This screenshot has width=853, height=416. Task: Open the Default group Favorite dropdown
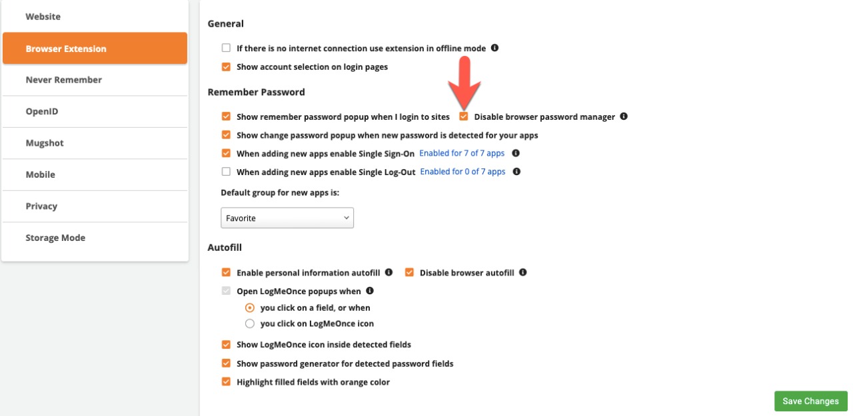(x=287, y=218)
